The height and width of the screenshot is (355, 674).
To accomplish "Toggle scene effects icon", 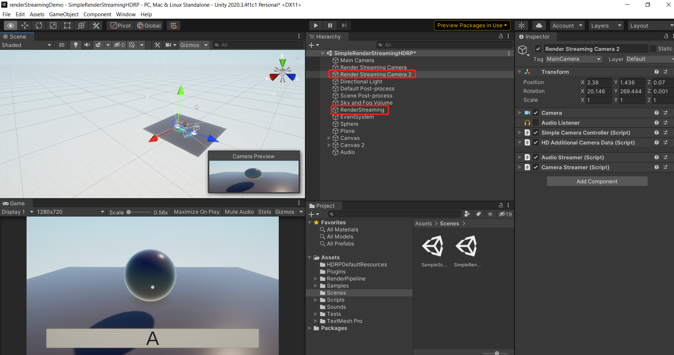I will click(x=98, y=45).
